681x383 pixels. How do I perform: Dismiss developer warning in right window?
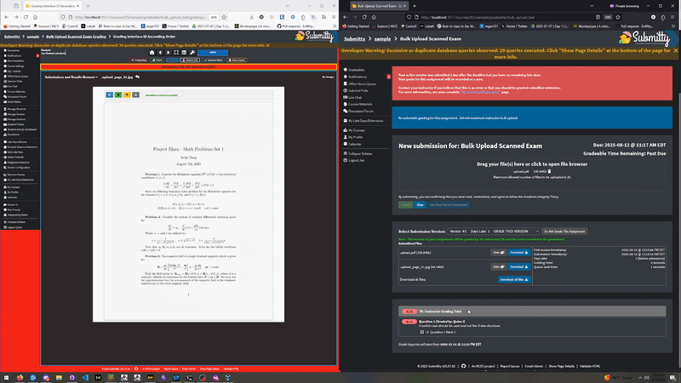pos(676,50)
